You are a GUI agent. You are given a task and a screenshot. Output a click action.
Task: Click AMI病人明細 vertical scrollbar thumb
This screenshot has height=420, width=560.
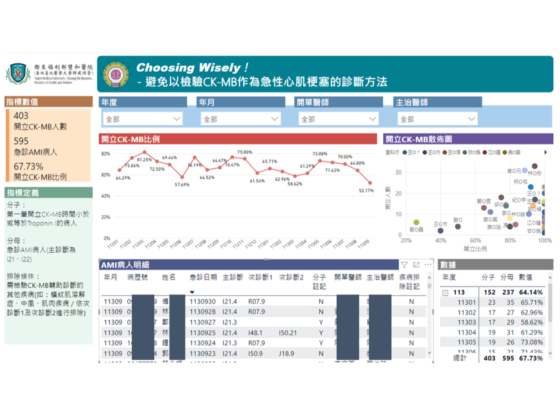(429, 286)
